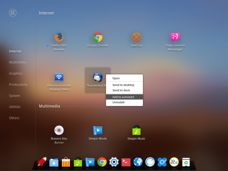Open Google Chrome in dock

tap(102, 162)
